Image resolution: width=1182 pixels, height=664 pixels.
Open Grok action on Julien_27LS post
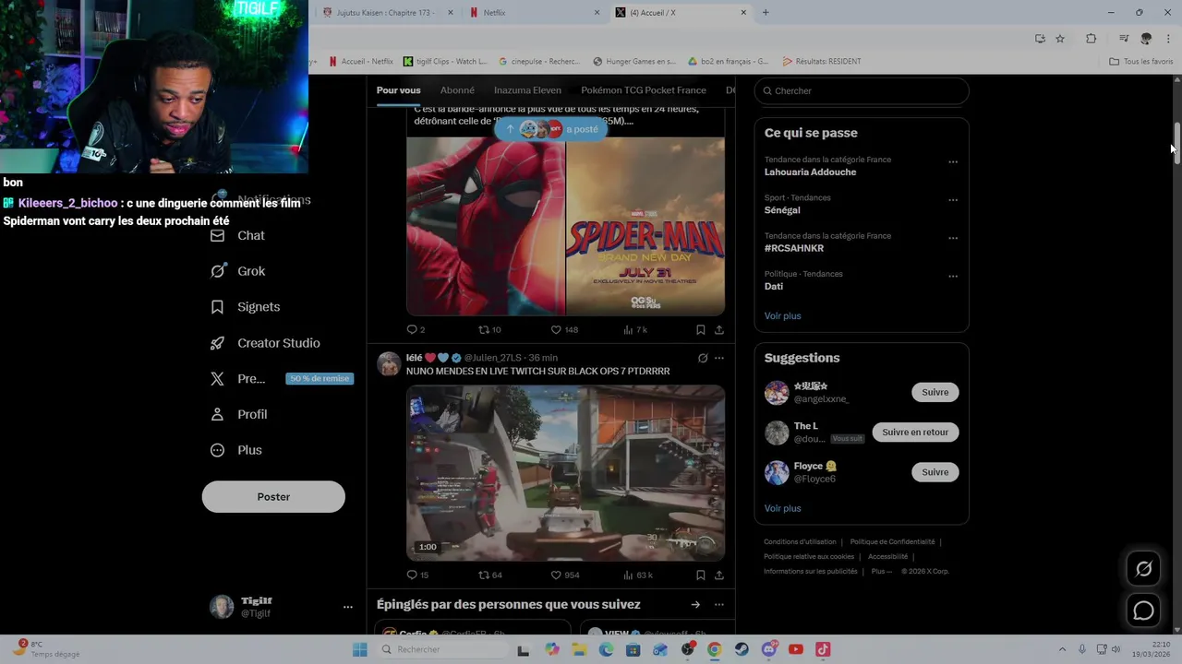click(703, 358)
